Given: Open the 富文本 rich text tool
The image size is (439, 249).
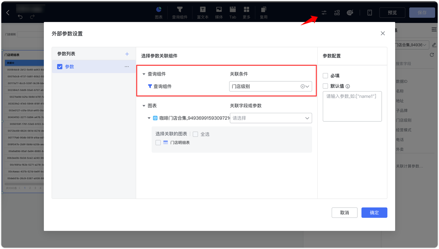Looking at the screenshot, I should coord(202,12).
